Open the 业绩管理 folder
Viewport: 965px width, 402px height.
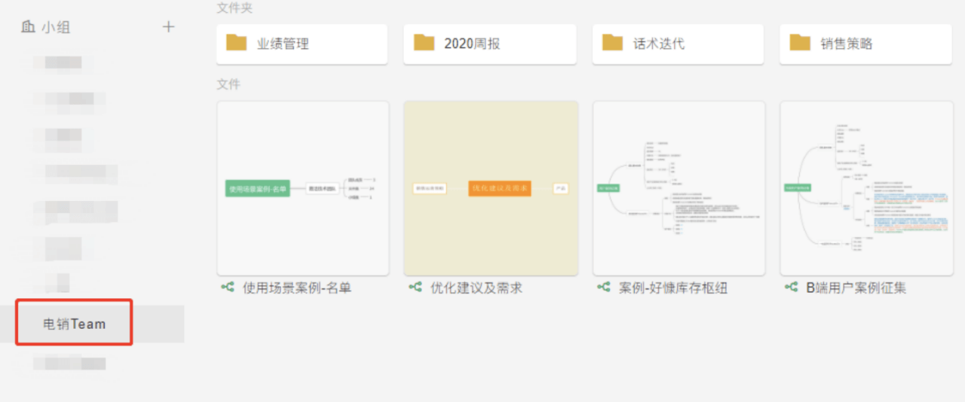point(302,44)
